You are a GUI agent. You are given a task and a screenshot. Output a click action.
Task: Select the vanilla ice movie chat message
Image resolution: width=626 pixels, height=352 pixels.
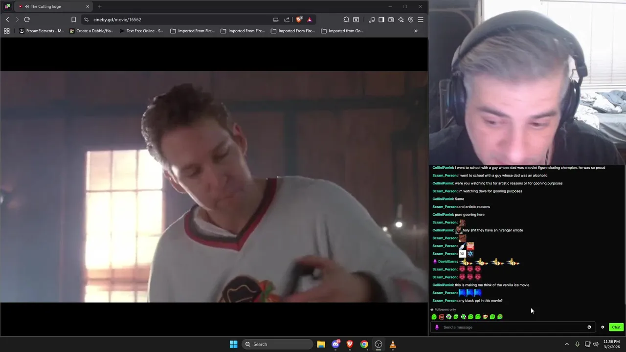tap(492, 285)
